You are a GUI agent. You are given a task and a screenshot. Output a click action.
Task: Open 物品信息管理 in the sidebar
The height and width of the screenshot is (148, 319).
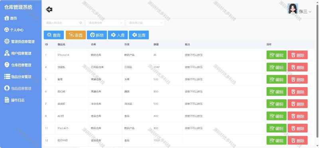coord(21,88)
